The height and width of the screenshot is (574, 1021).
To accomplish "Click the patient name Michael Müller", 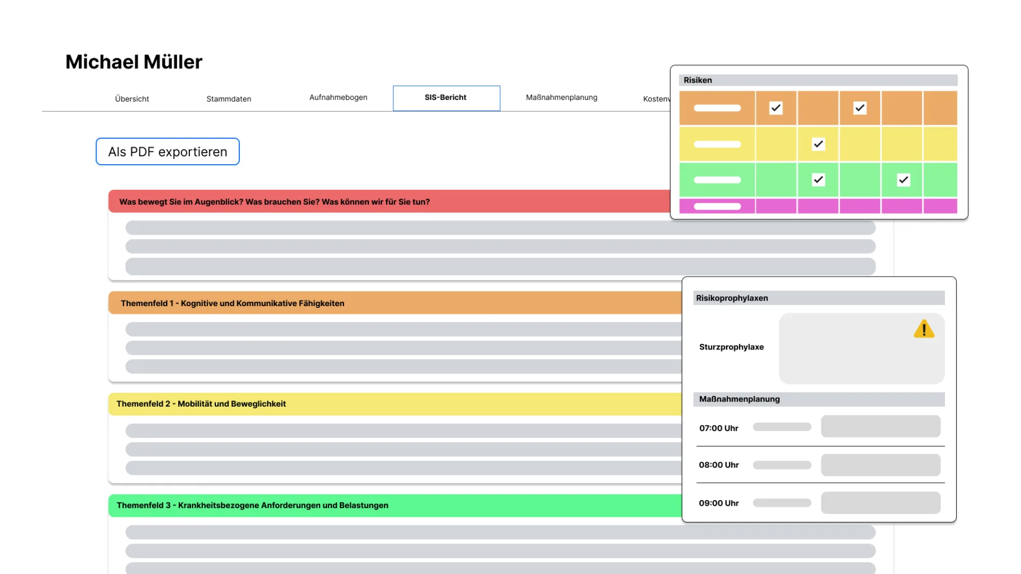I will (134, 62).
